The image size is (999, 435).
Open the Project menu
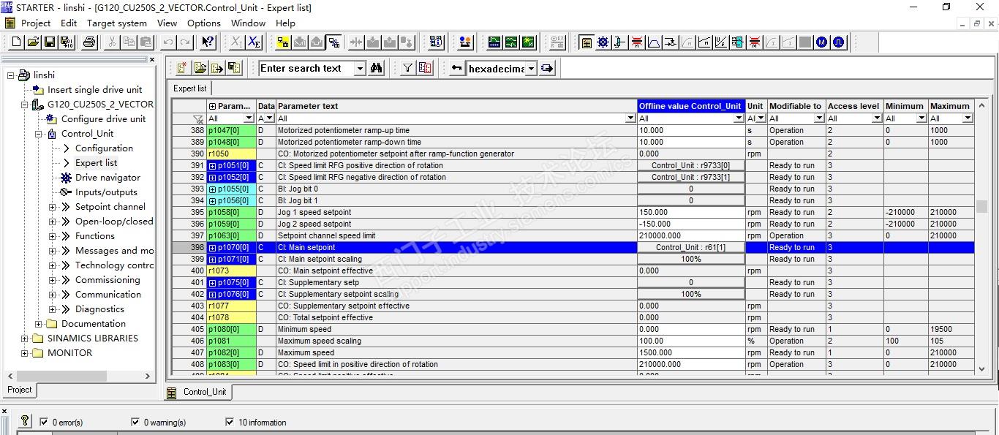coord(36,23)
